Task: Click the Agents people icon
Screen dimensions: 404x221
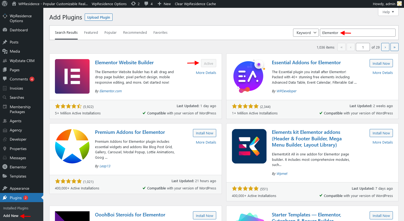Action: pyautogui.click(x=5, y=121)
